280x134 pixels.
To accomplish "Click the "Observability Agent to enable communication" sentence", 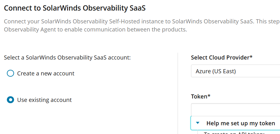I will click(x=95, y=30).
